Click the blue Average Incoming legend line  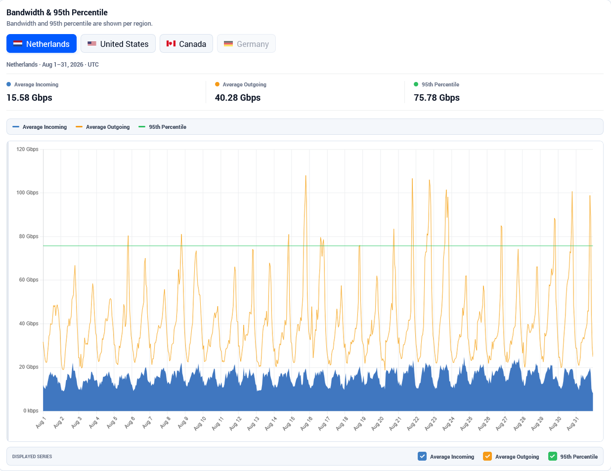point(16,127)
